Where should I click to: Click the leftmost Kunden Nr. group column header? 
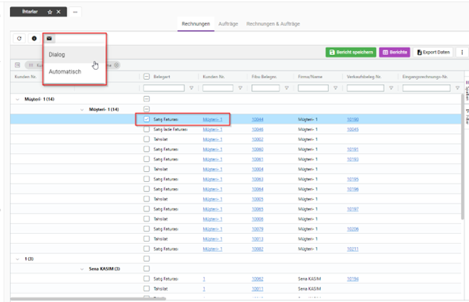[x=26, y=77]
